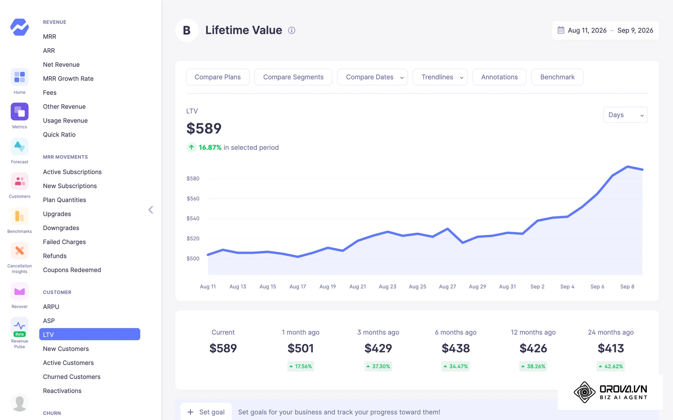Open the Days interval dropdown
This screenshot has height=420, width=673.
click(x=625, y=115)
